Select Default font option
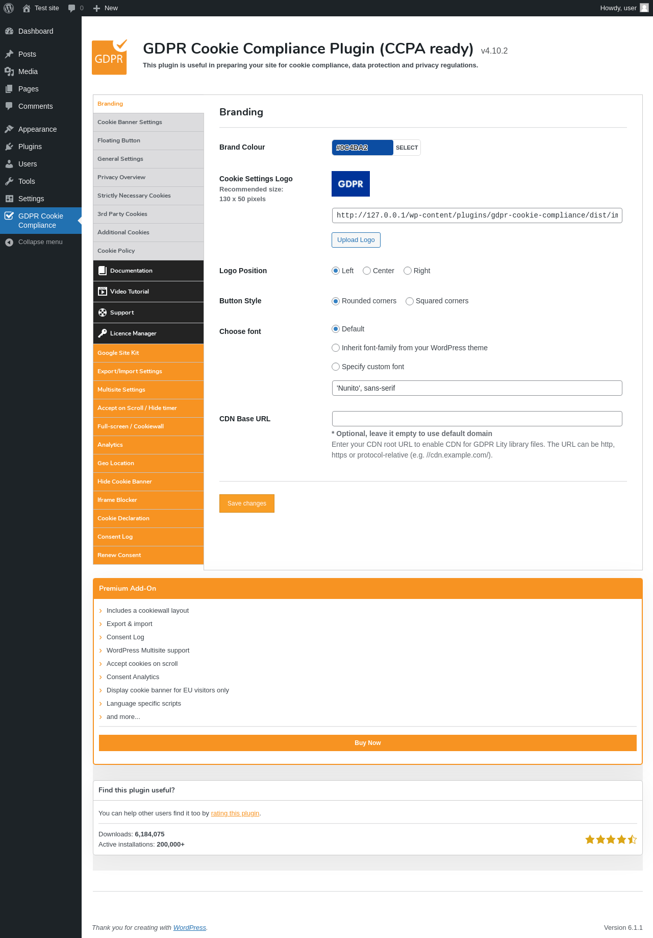This screenshot has height=938, width=653. [336, 329]
